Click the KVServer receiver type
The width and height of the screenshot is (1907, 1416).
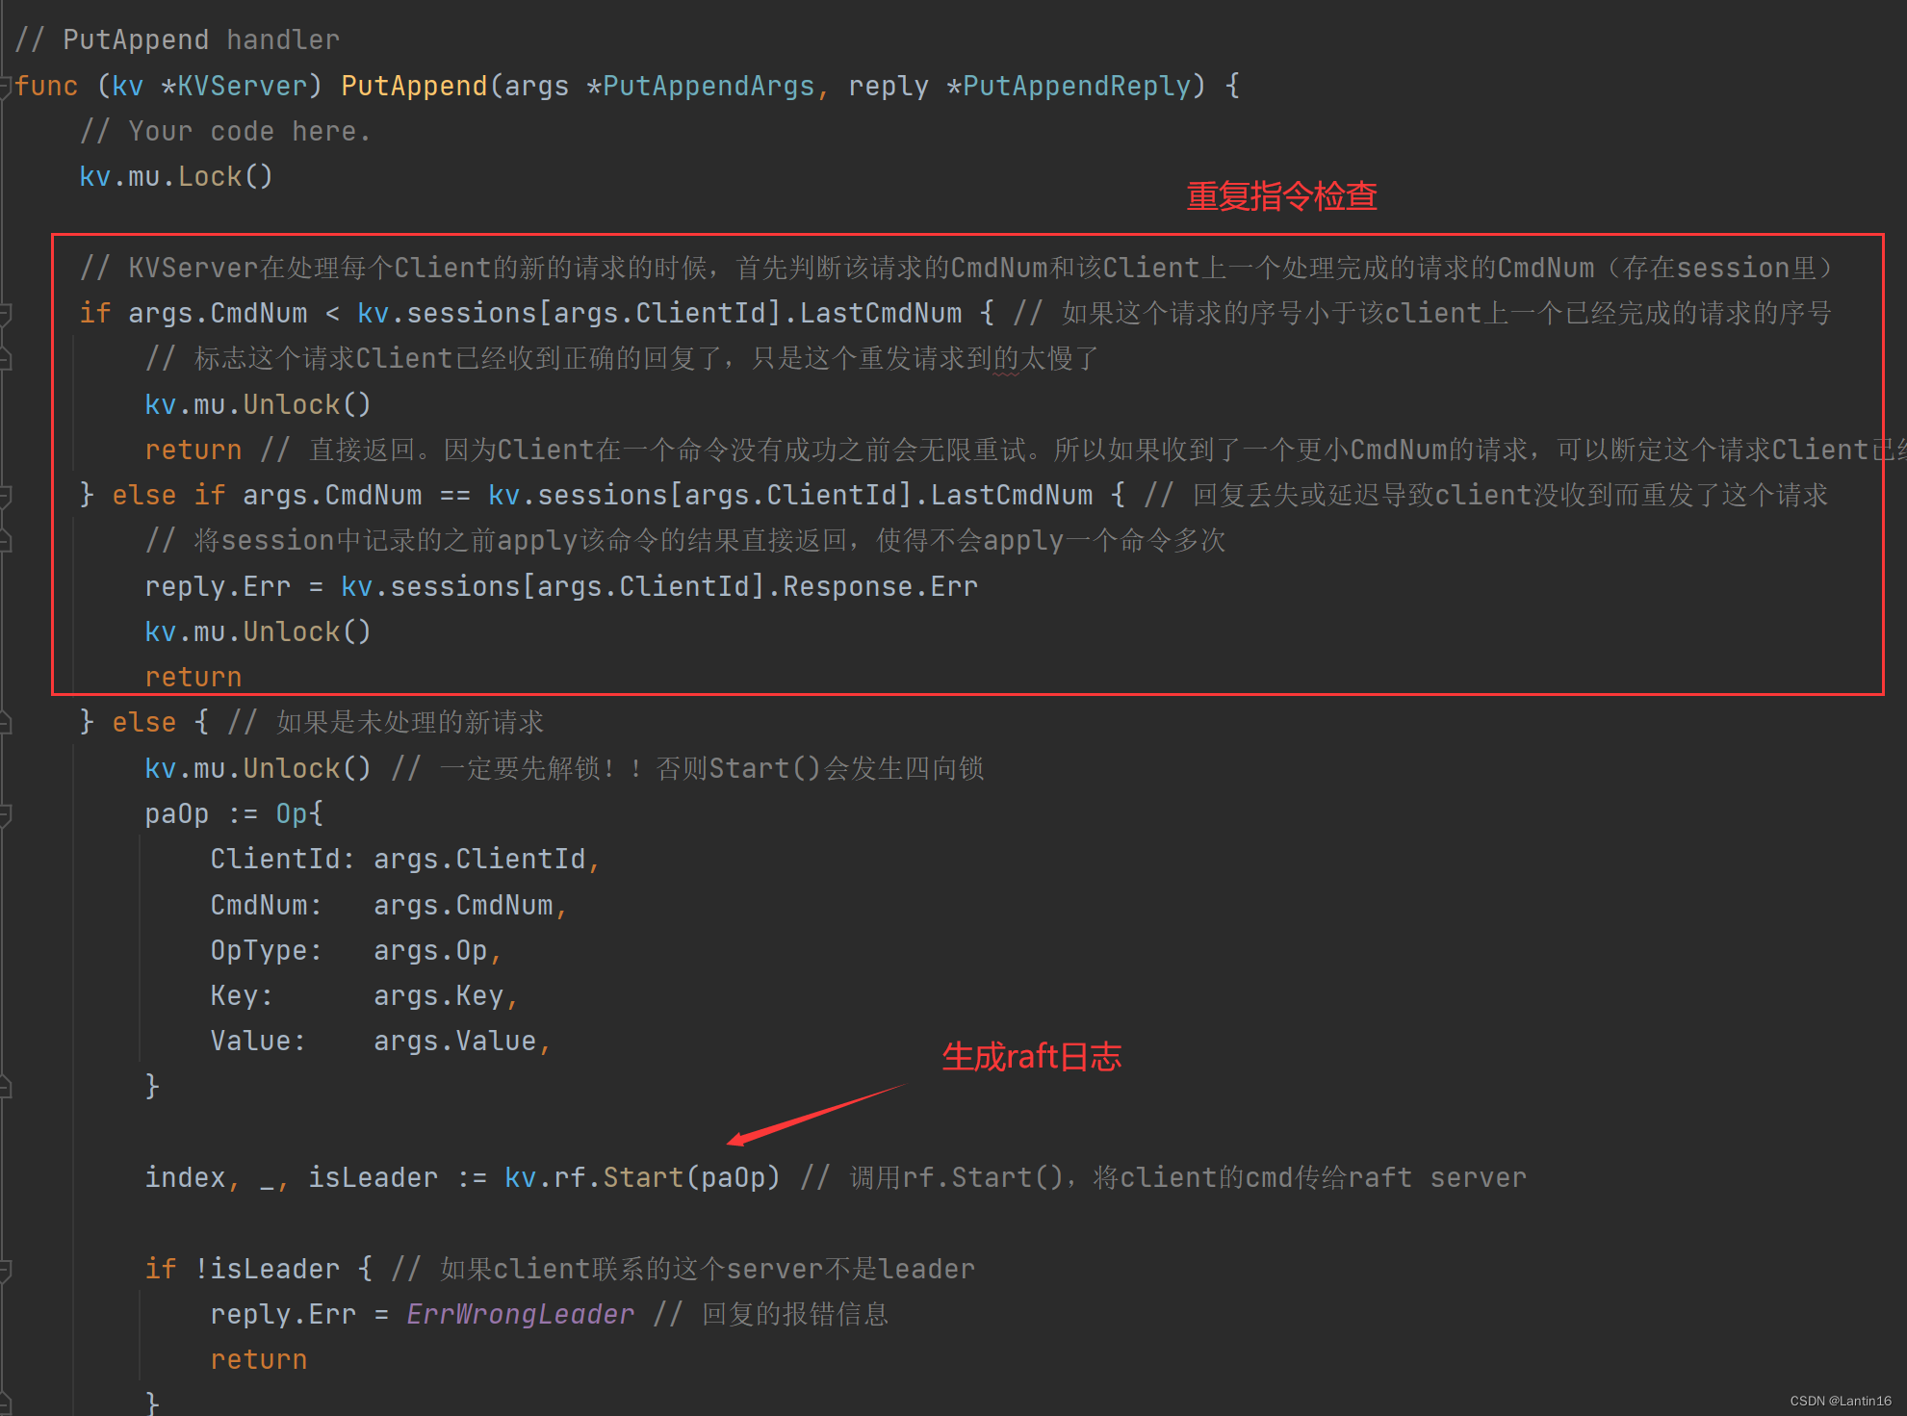pos(241,87)
